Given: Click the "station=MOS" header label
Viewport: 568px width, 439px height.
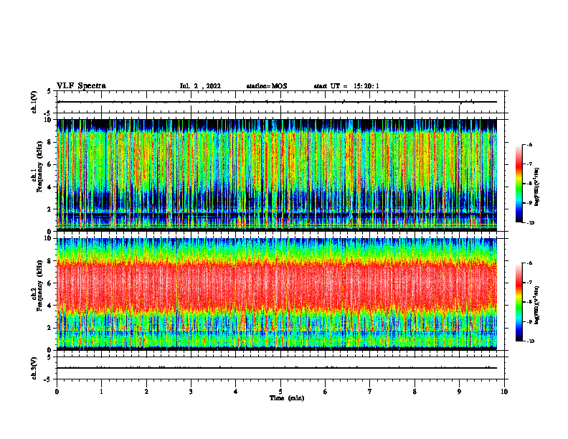Looking at the screenshot, I should click(267, 86).
